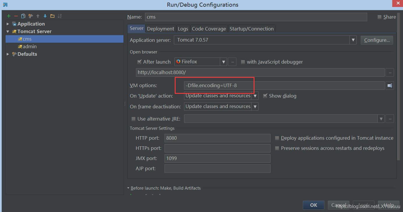
Task: Toggle the Show dialog checkbox
Action: tap(265, 96)
